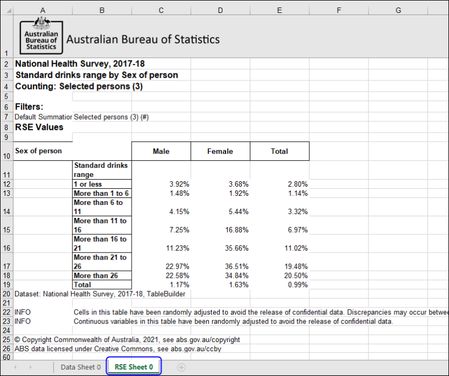The width and height of the screenshot is (449, 376).
Task: Select the cell showing 35.66%
Action: 220,248
